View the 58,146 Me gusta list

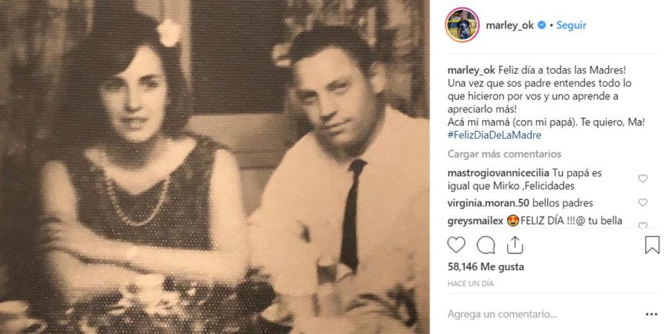click(x=486, y=267)
